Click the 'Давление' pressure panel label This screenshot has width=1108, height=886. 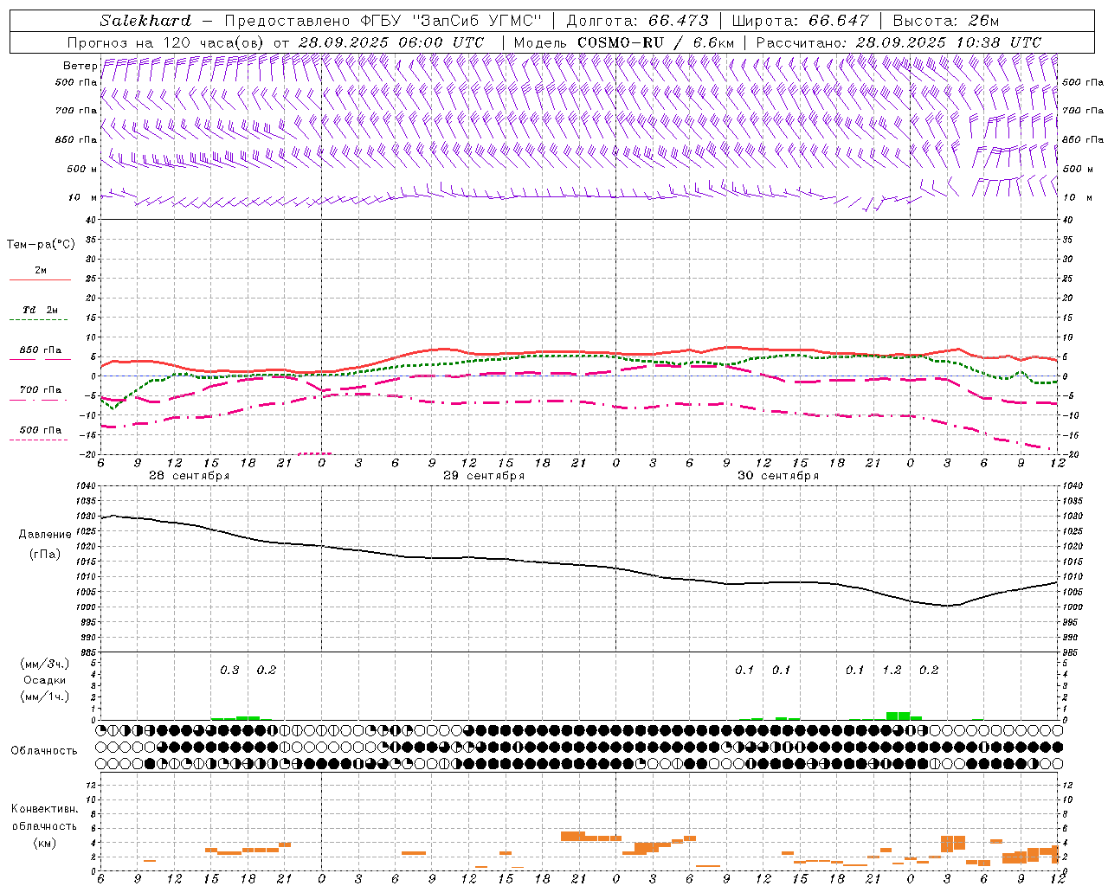45,535
